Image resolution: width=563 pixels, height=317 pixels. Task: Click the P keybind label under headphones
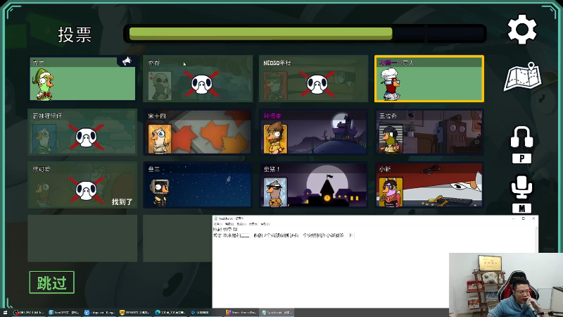click(x=521, y=158)
